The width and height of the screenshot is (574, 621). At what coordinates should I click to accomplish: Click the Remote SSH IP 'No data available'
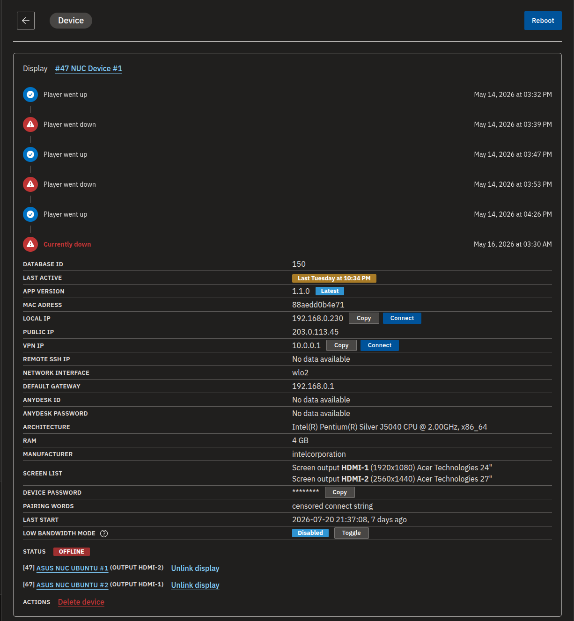coord(321,359)
